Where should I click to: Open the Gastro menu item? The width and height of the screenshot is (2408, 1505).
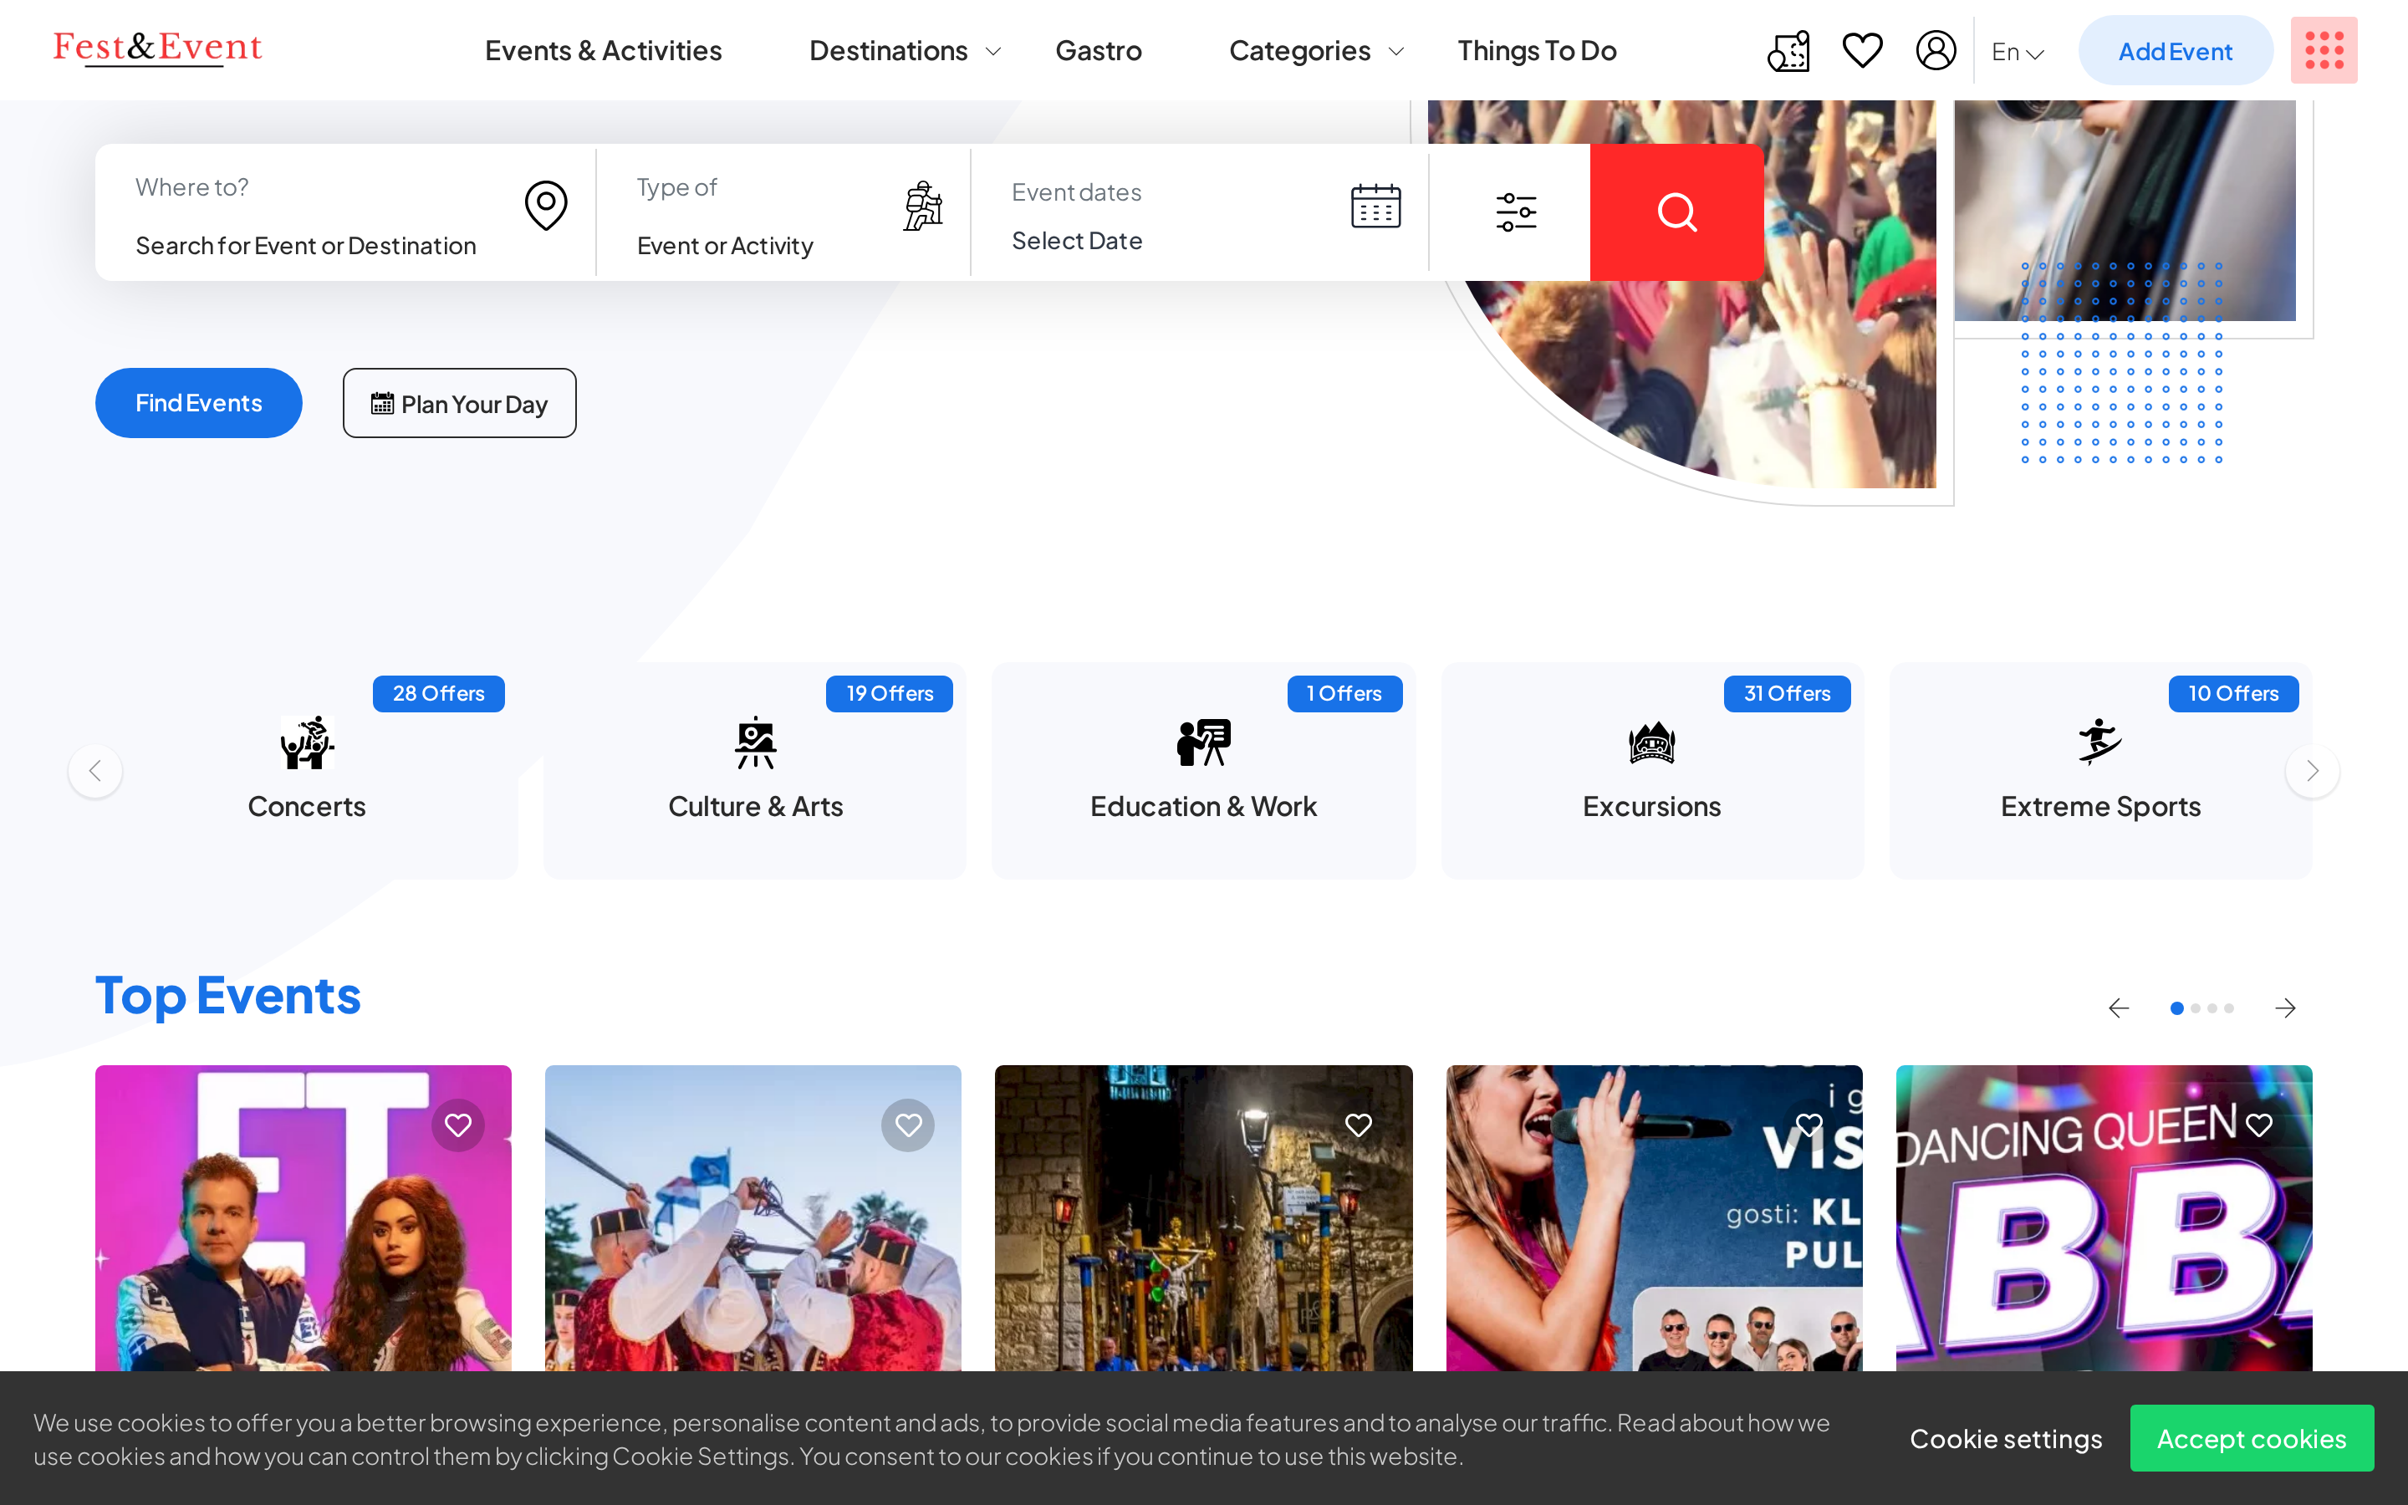(1098, 51)
